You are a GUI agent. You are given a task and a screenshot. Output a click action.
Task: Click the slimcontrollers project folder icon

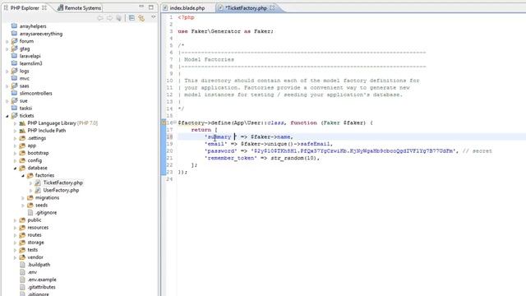coord(14,93)
